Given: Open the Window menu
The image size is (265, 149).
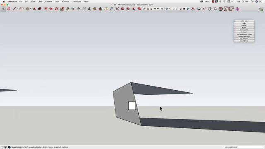Looking at the screenshot, I should click(x=65, y=2).
